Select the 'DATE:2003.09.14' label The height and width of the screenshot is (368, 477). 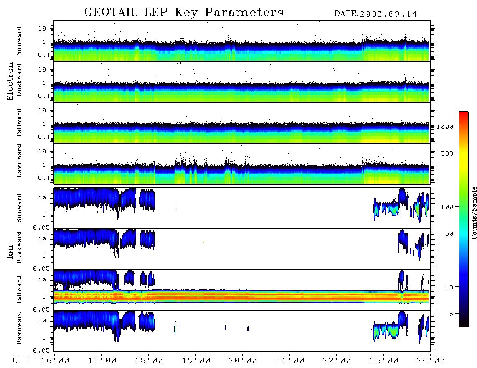point(376,14)
